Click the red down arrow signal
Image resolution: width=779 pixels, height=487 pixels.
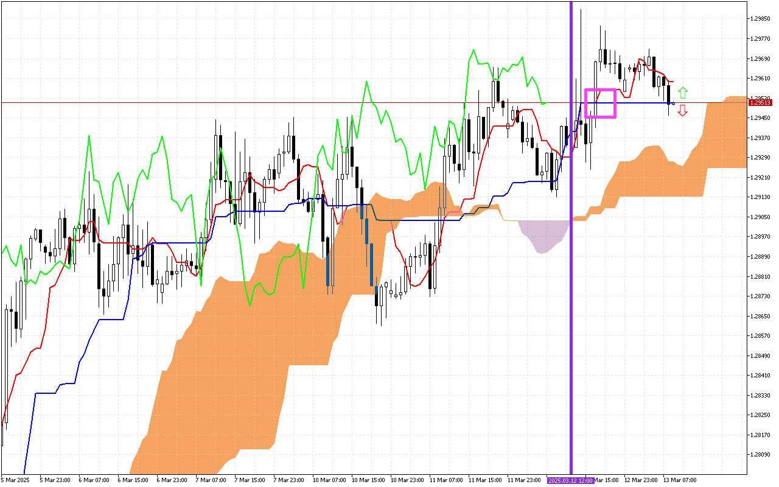tap(683, 110)
